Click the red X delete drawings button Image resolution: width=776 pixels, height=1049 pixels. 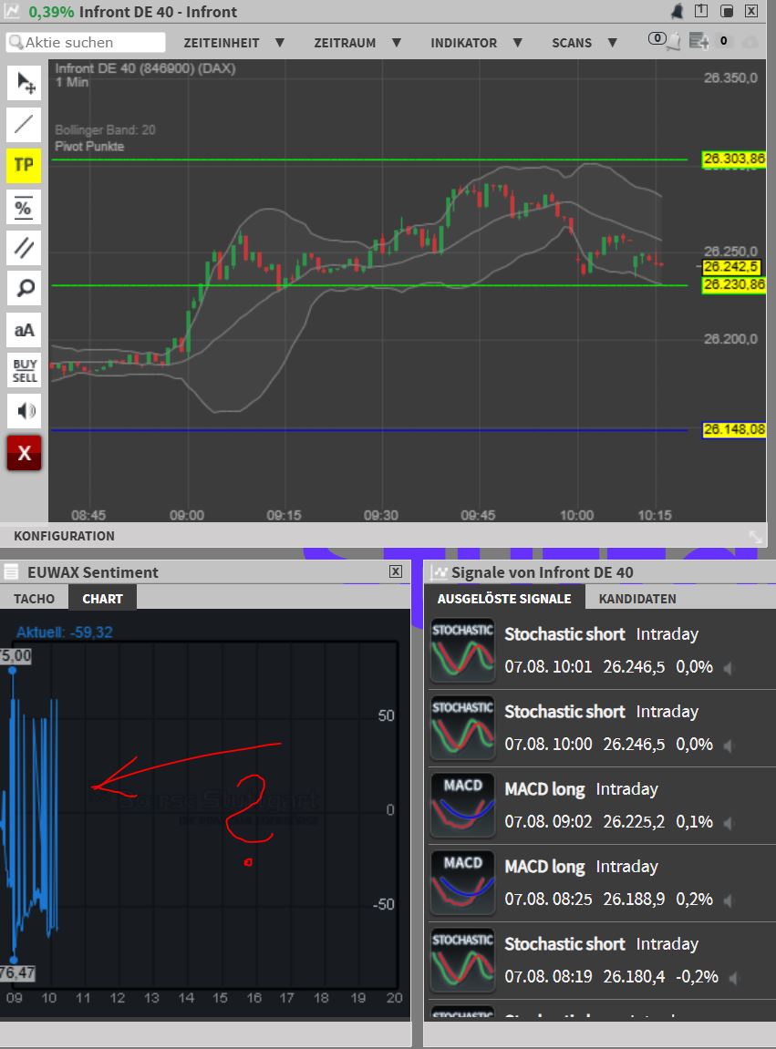[24, 453]
